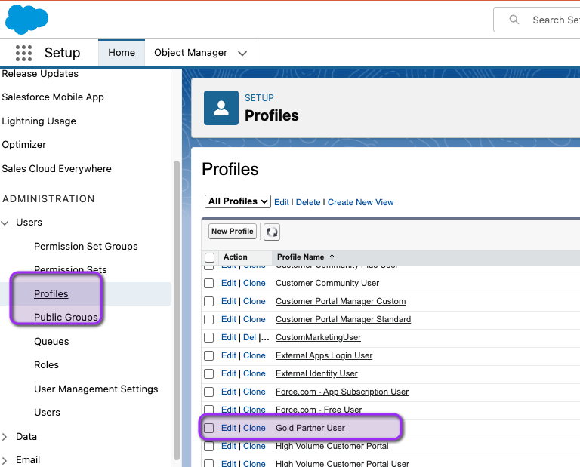Click the Action column header
This screenshot has height=467, width=580.
(236, 257)
